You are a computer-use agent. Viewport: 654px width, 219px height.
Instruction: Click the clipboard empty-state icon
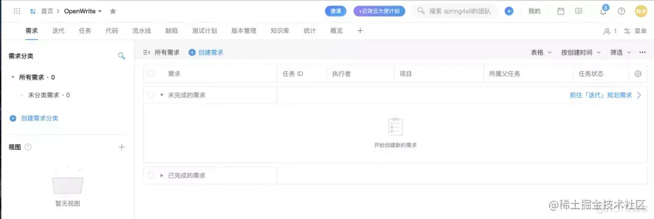coord(395,127)
